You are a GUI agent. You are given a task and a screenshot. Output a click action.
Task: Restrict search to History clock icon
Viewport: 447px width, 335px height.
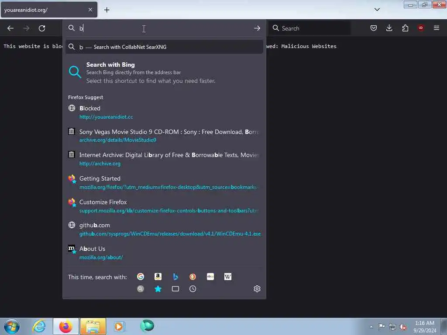(x=193, y=289)
